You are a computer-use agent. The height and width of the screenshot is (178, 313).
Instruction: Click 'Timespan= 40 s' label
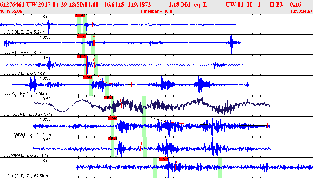point(156,11)
